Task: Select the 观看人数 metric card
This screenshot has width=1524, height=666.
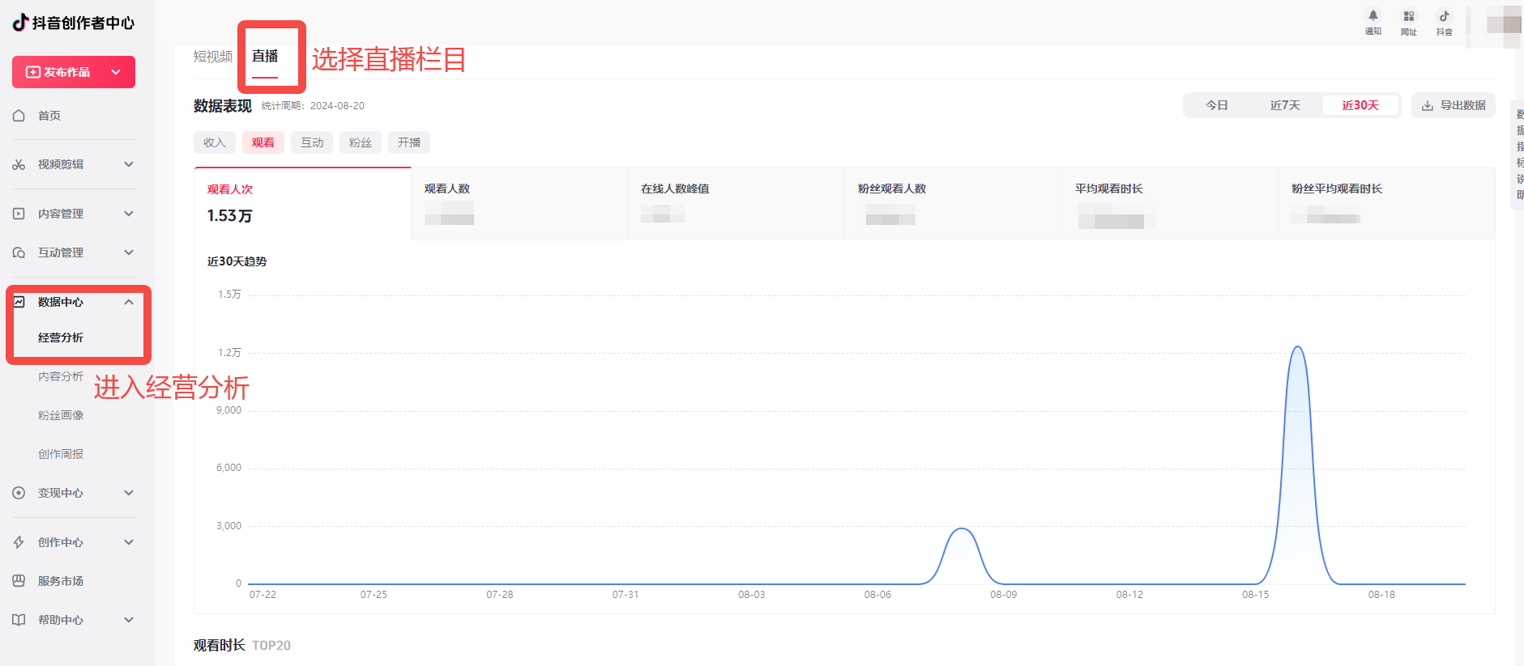Action: point(519,203)
